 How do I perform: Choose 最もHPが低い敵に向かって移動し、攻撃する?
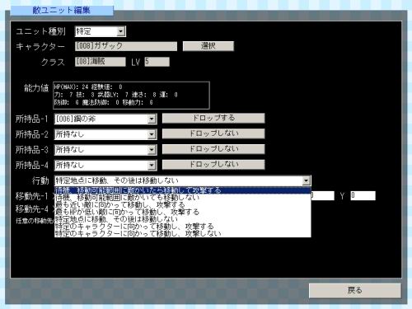coord(183,212)
